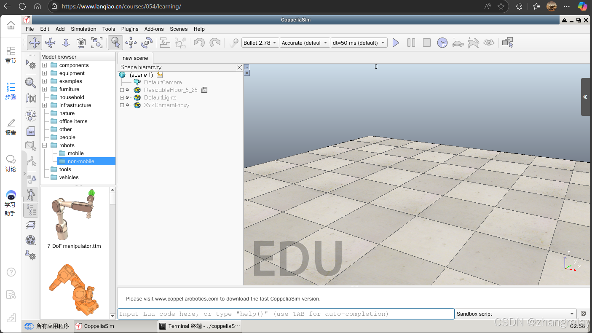Toggle visualization with the eye icon
This screenshot has height=333, width=592.
click(x=489, y=43)
